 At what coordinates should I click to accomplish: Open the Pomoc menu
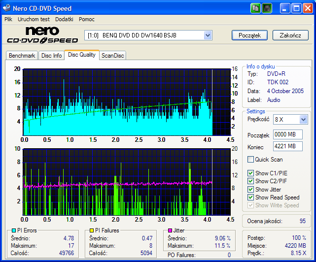[87, 19]
